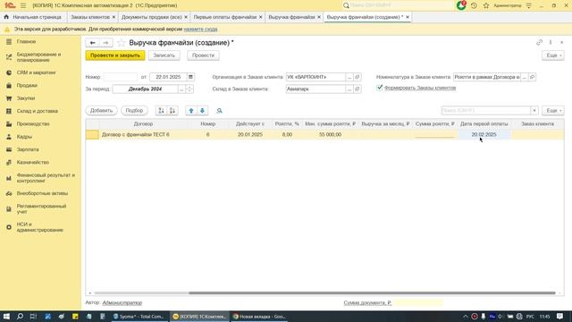Open the Казначейство section
Viewport: 572px width, 322px height.
[x=32, y=162]
